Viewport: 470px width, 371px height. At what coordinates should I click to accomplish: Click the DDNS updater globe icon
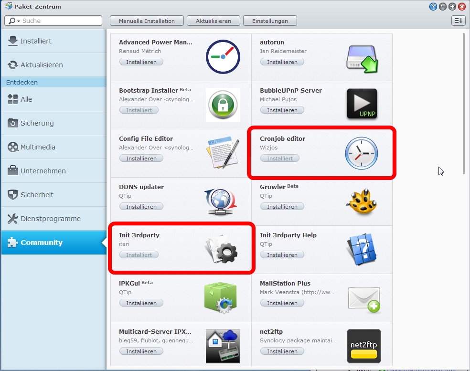tap(221, 201)
